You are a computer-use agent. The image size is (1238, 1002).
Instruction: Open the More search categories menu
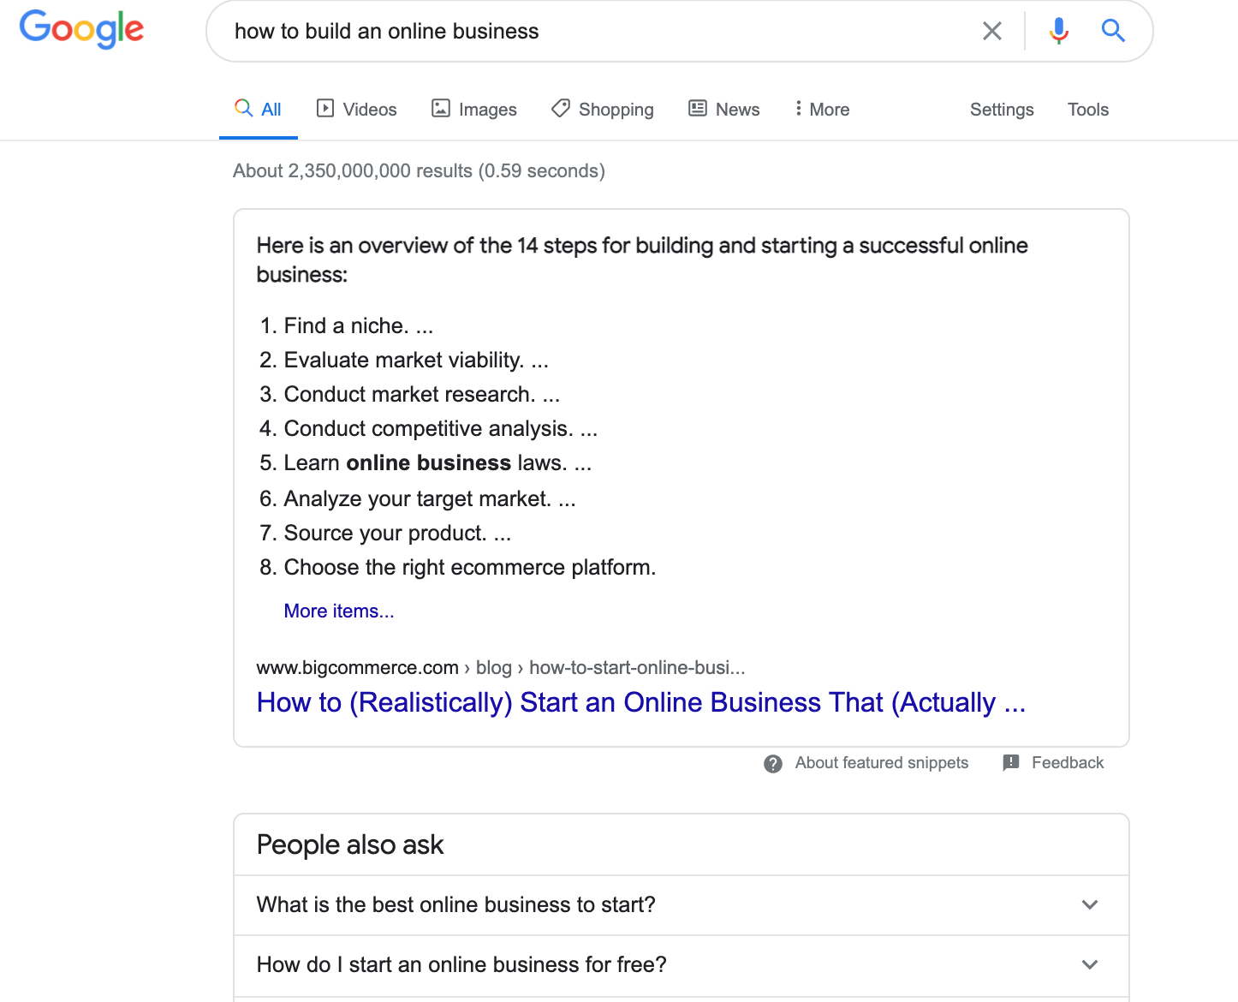pos(822,110)
